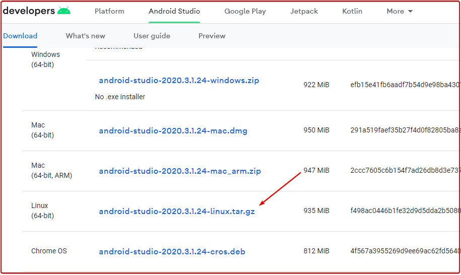Switch to the Preview tab

pyautogui.click(x=212, y=36)
